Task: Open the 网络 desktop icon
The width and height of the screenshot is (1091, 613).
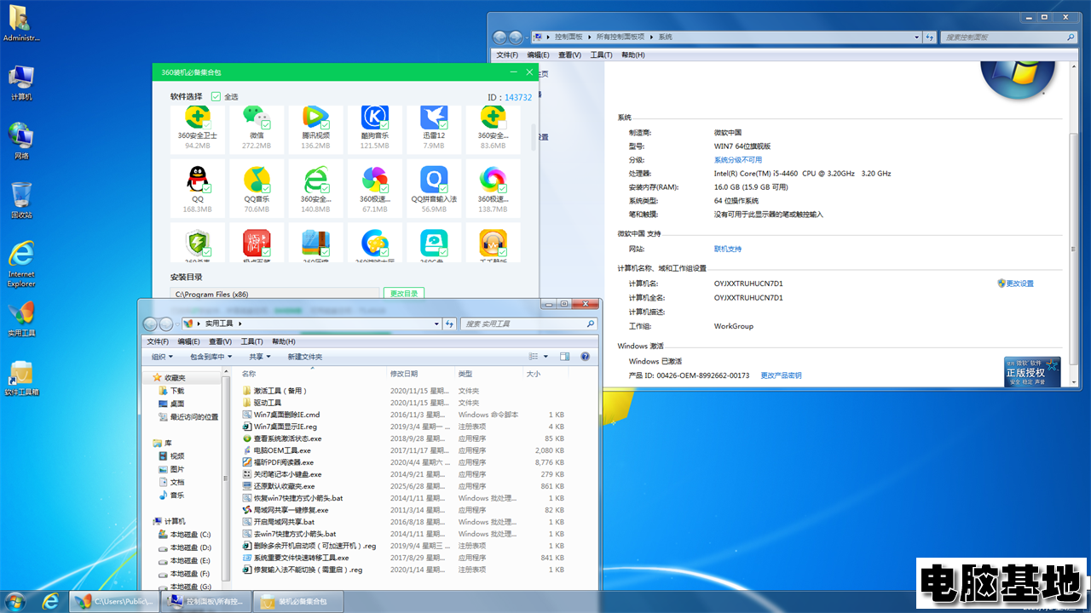Action: pyautogui.click(x=21, y=140)
